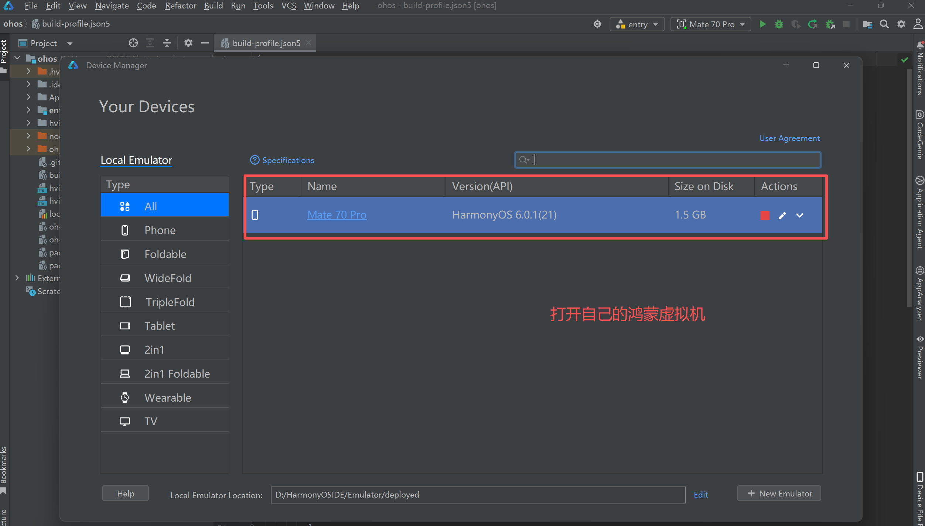Click the green Run button
This screenshot has width=925, height=526.
(x=762, y=24)
